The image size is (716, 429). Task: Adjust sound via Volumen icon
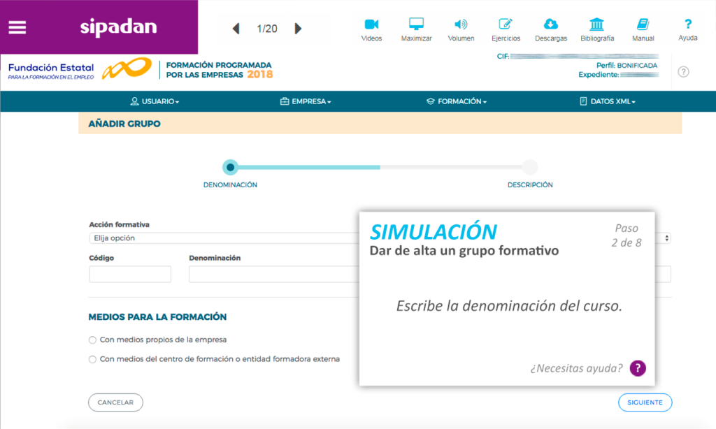pyautogui.click(x=461, y=30)
